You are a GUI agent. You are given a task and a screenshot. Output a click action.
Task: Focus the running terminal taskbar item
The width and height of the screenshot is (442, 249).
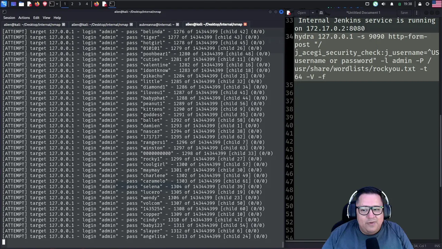click(x=112, y=4)
